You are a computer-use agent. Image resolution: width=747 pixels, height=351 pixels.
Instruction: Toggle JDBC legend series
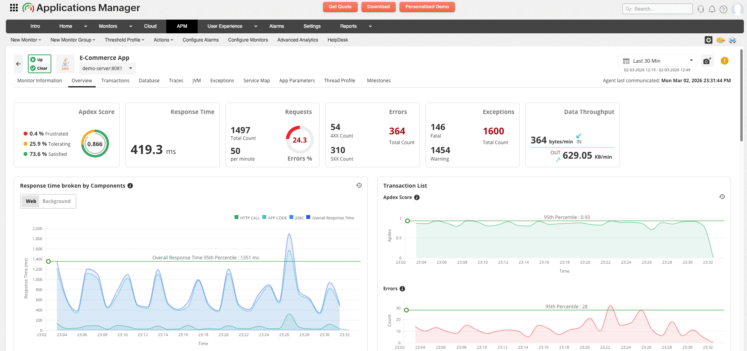tap(297, 218)
